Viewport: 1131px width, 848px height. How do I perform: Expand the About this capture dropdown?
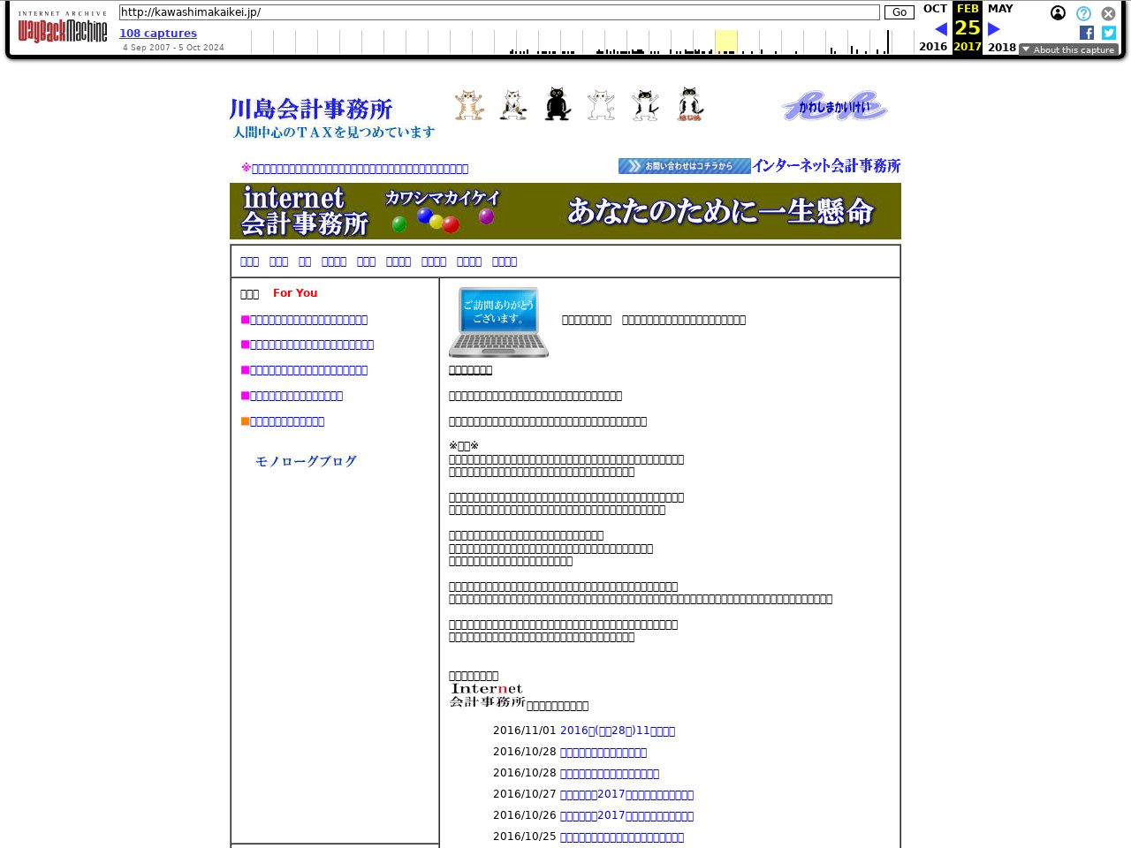(x=1068, y=49)
